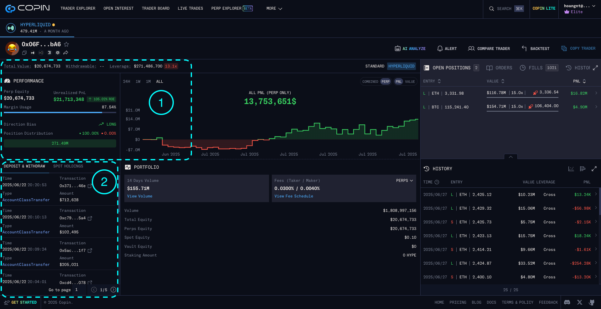The image size is (601, 309).
Task: Open transaction 0xc79...5a4 external link icon
Action: [x=90, y=218]
